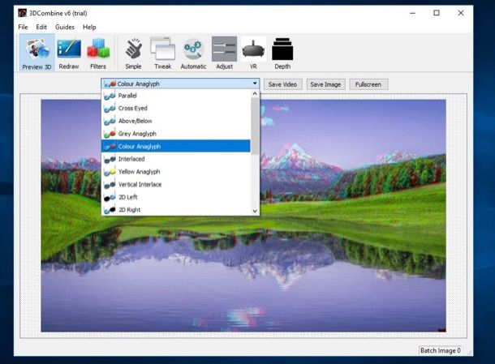Minimize the 3DCombine window

412,13
